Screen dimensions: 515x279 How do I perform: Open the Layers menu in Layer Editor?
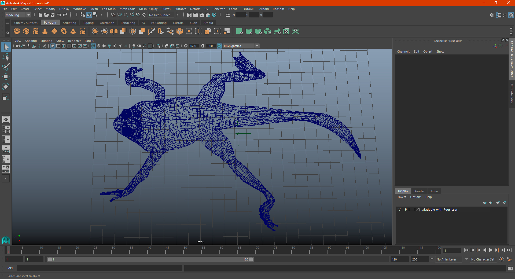tap(402, 197)
